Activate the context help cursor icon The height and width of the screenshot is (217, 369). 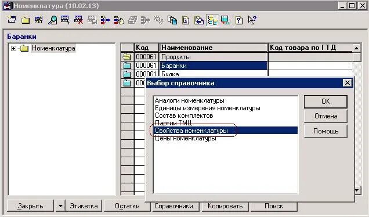(x=252, y=20)
